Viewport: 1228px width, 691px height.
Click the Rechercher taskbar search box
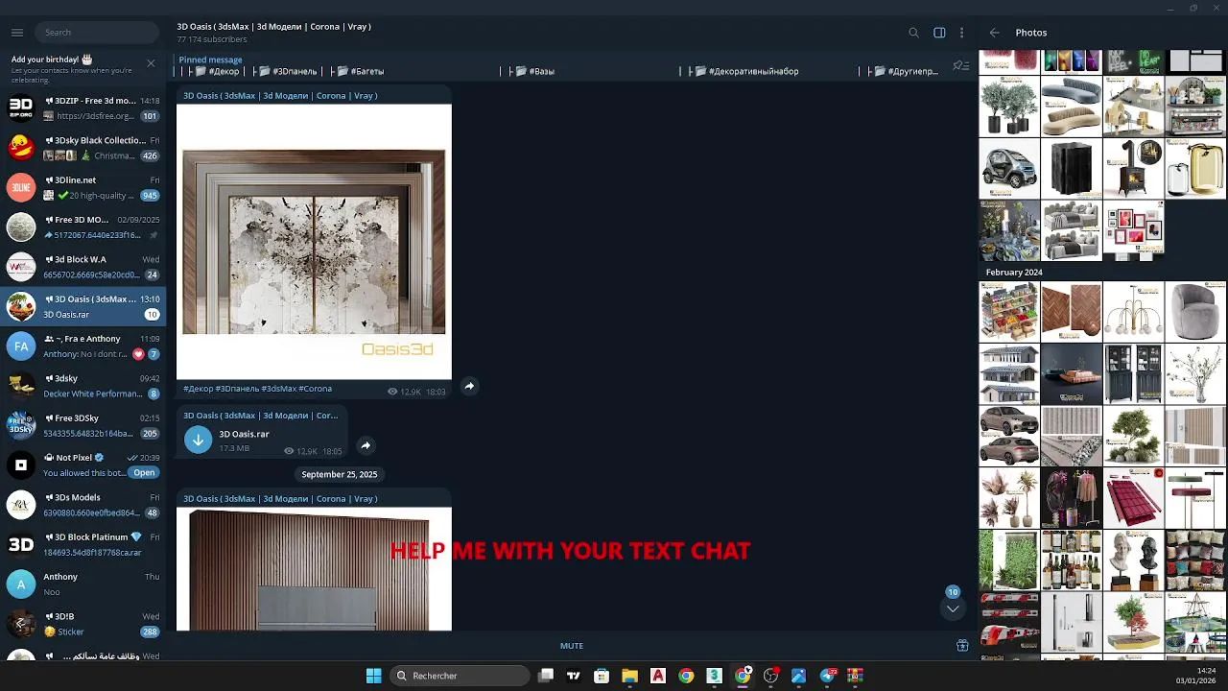pyautogui.click(x=460, y=676)
